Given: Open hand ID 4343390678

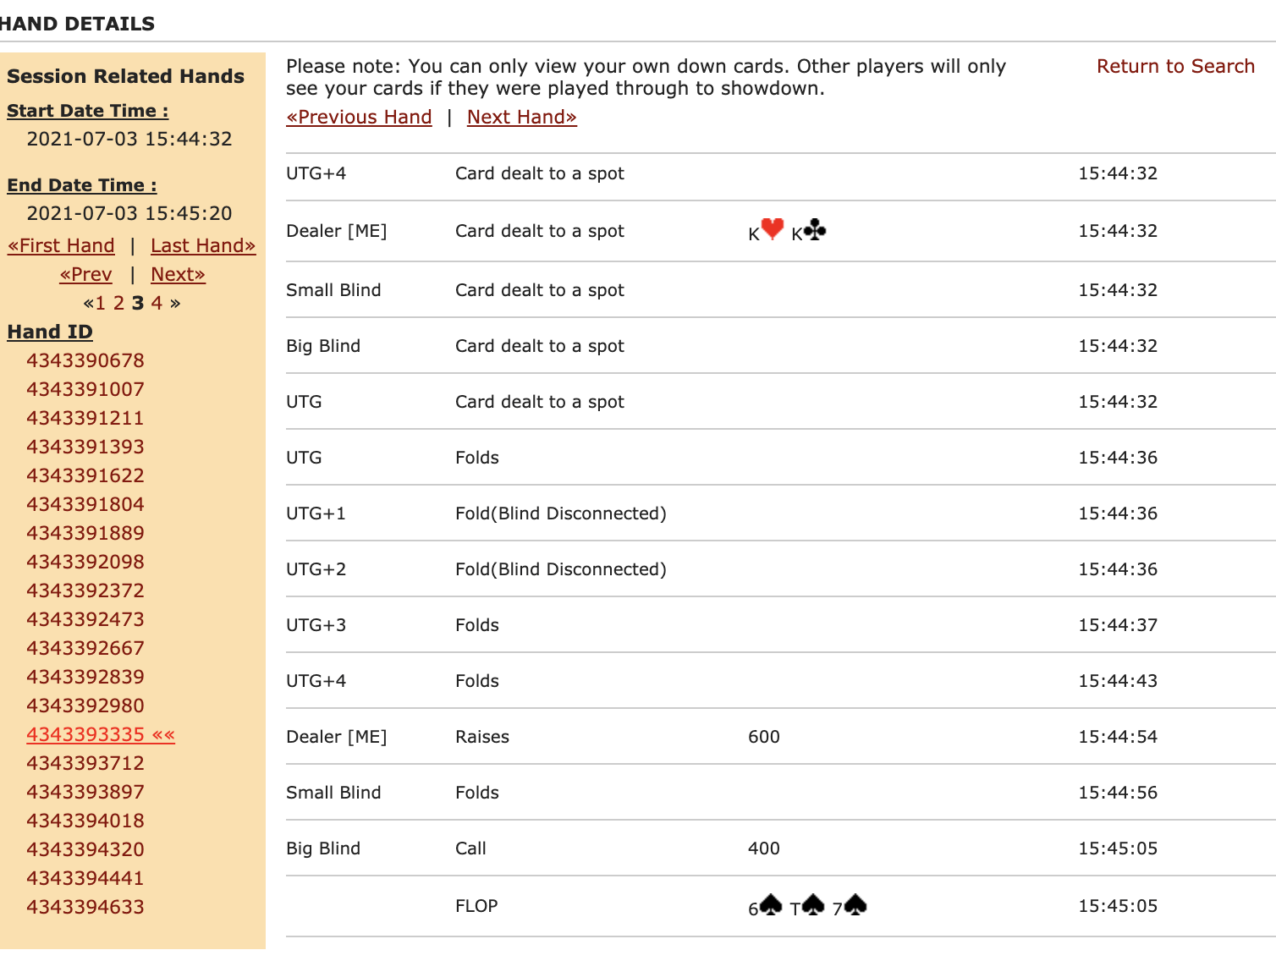Looking at the screenshot, I should click(85, 360).
